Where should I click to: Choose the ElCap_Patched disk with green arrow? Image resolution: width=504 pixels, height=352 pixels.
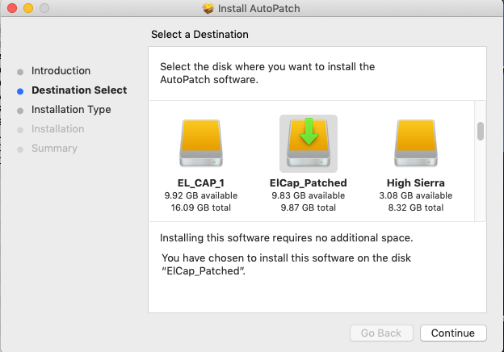coord(308,144)
